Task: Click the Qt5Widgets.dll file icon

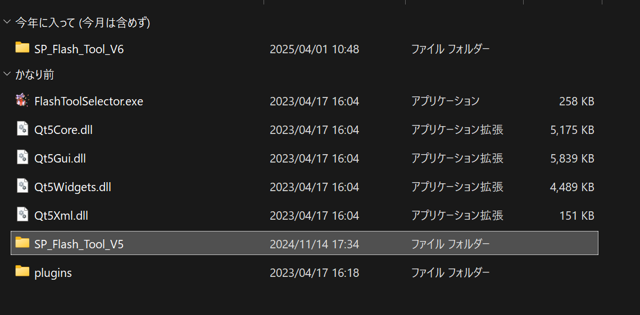Action: (22, 186)
